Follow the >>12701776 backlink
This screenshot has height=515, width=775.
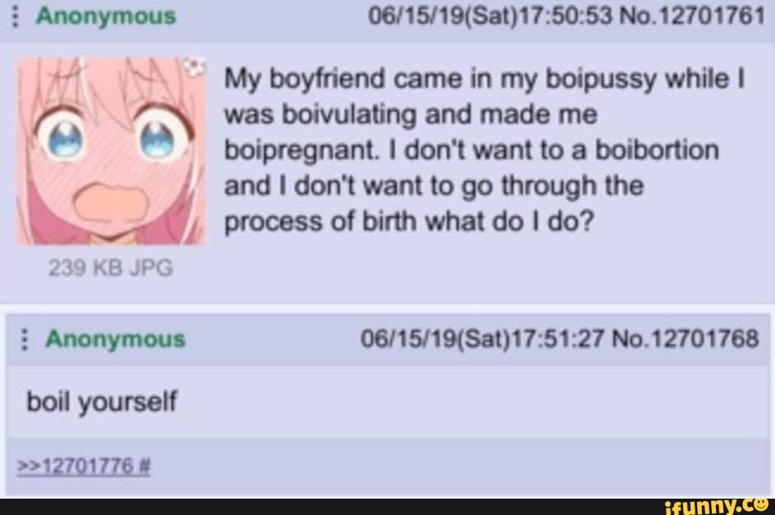[x=75, y=466]
